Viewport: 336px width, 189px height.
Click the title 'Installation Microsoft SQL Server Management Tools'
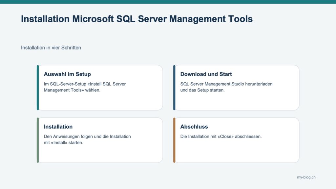137,19
